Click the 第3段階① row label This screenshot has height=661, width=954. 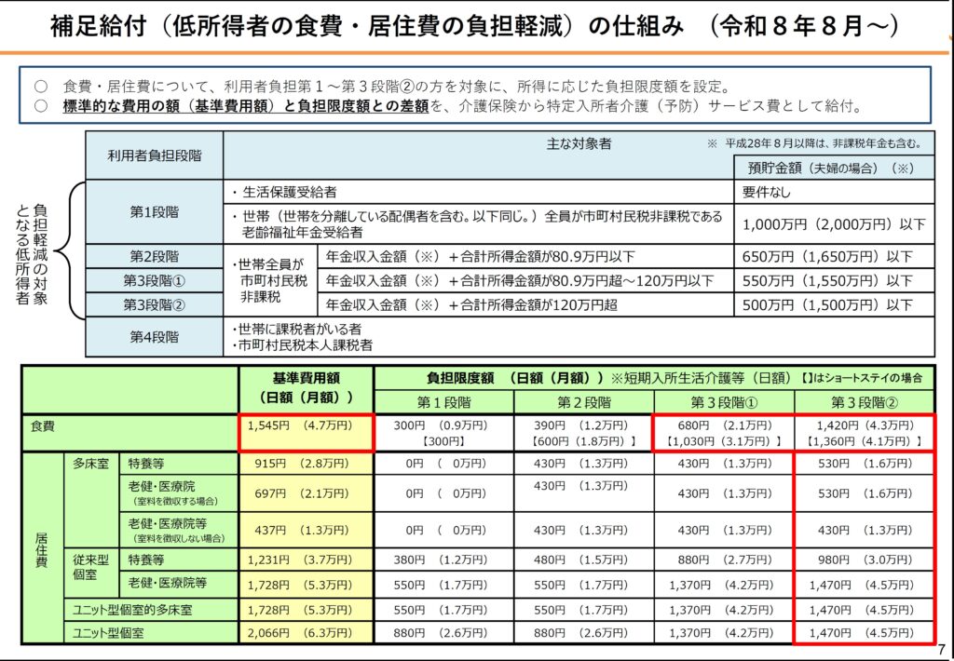tap(154, 280)
